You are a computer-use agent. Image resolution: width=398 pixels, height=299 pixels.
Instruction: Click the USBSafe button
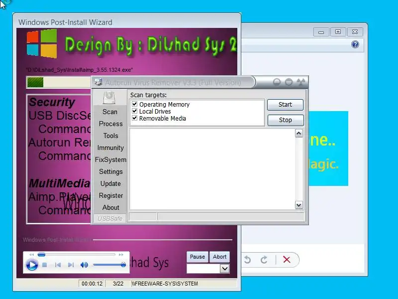[110, 218]
